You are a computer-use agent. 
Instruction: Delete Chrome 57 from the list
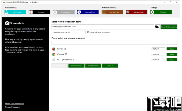(x=172, y=54)
